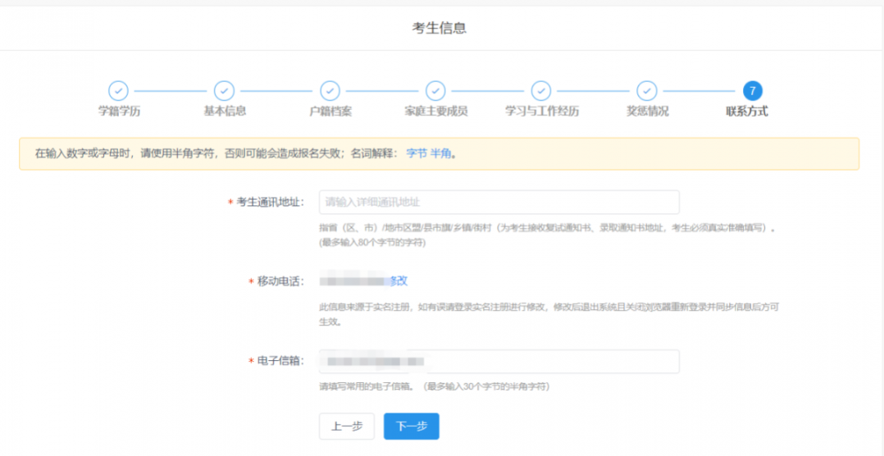This screenshot has height=456, width=884.
Task: Click the 修改 link beside mobile number
Action: 398,281
